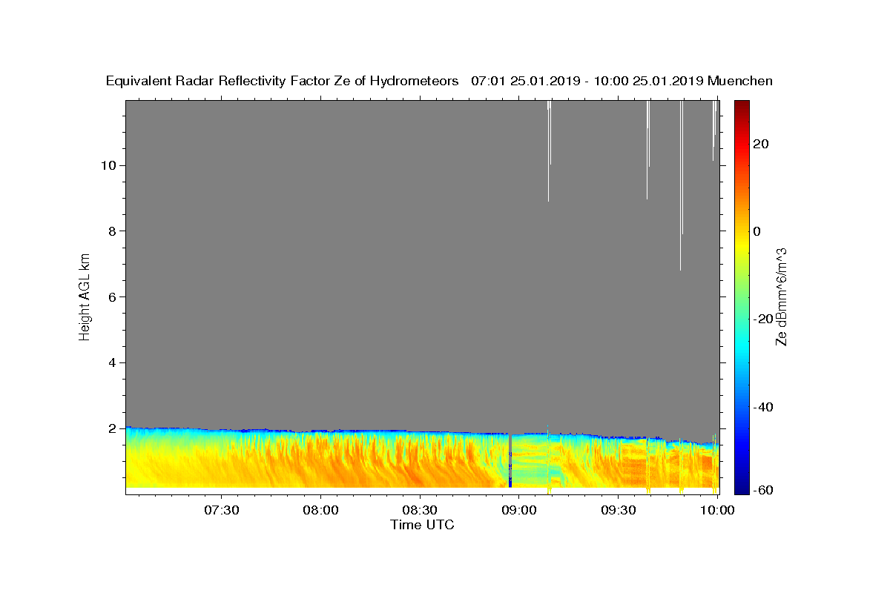Click the white vertical spike reaching 7 km
The width and height of the screenshot is (890, 593).
pos(681,185)
